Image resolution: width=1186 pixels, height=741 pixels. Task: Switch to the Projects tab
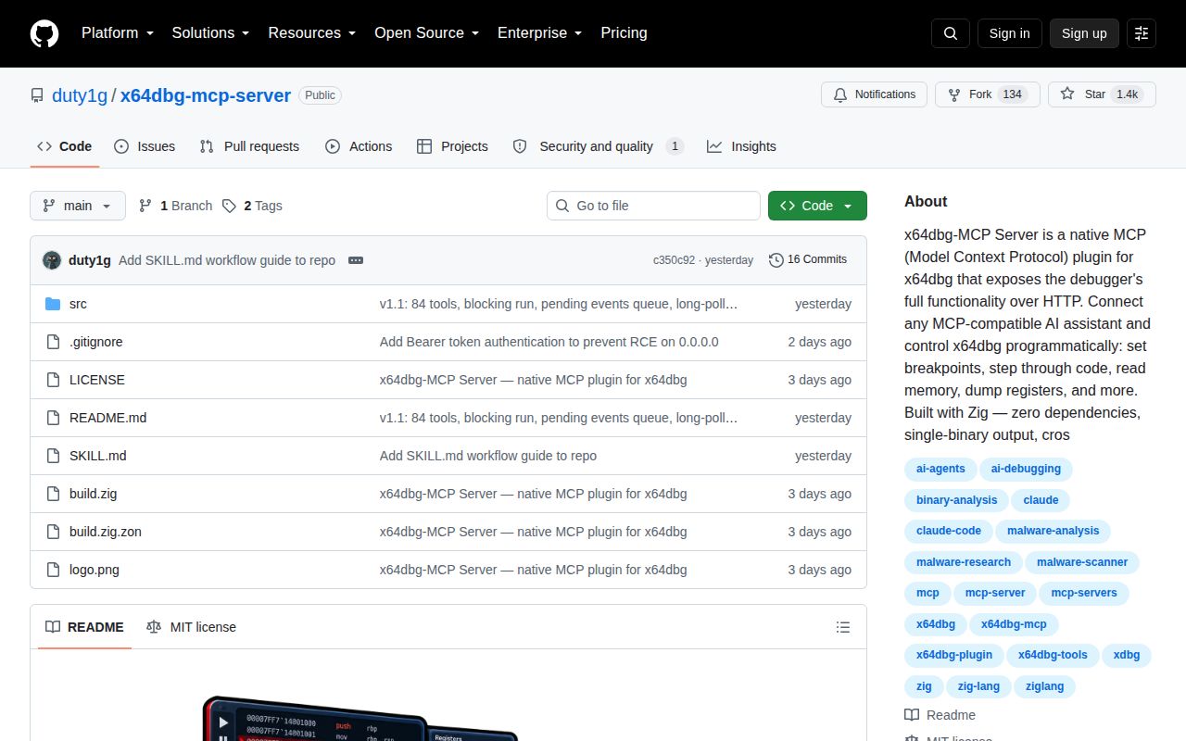pyautogui.click(x=452, y=146)
